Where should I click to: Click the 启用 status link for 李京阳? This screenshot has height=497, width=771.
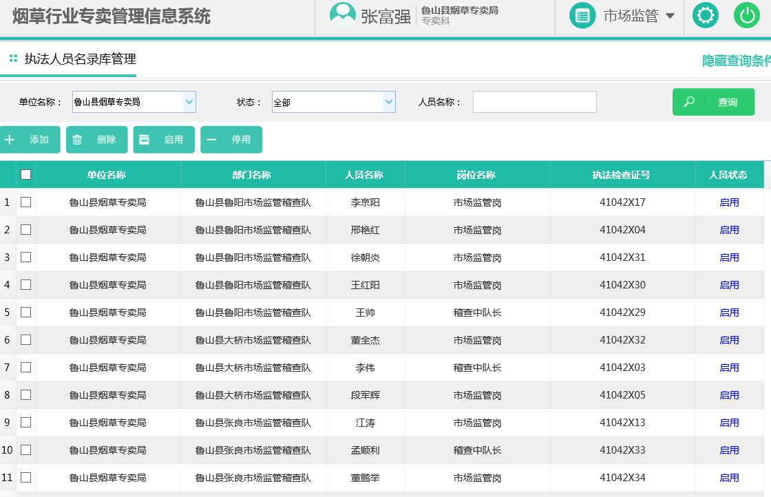[729, 202]
